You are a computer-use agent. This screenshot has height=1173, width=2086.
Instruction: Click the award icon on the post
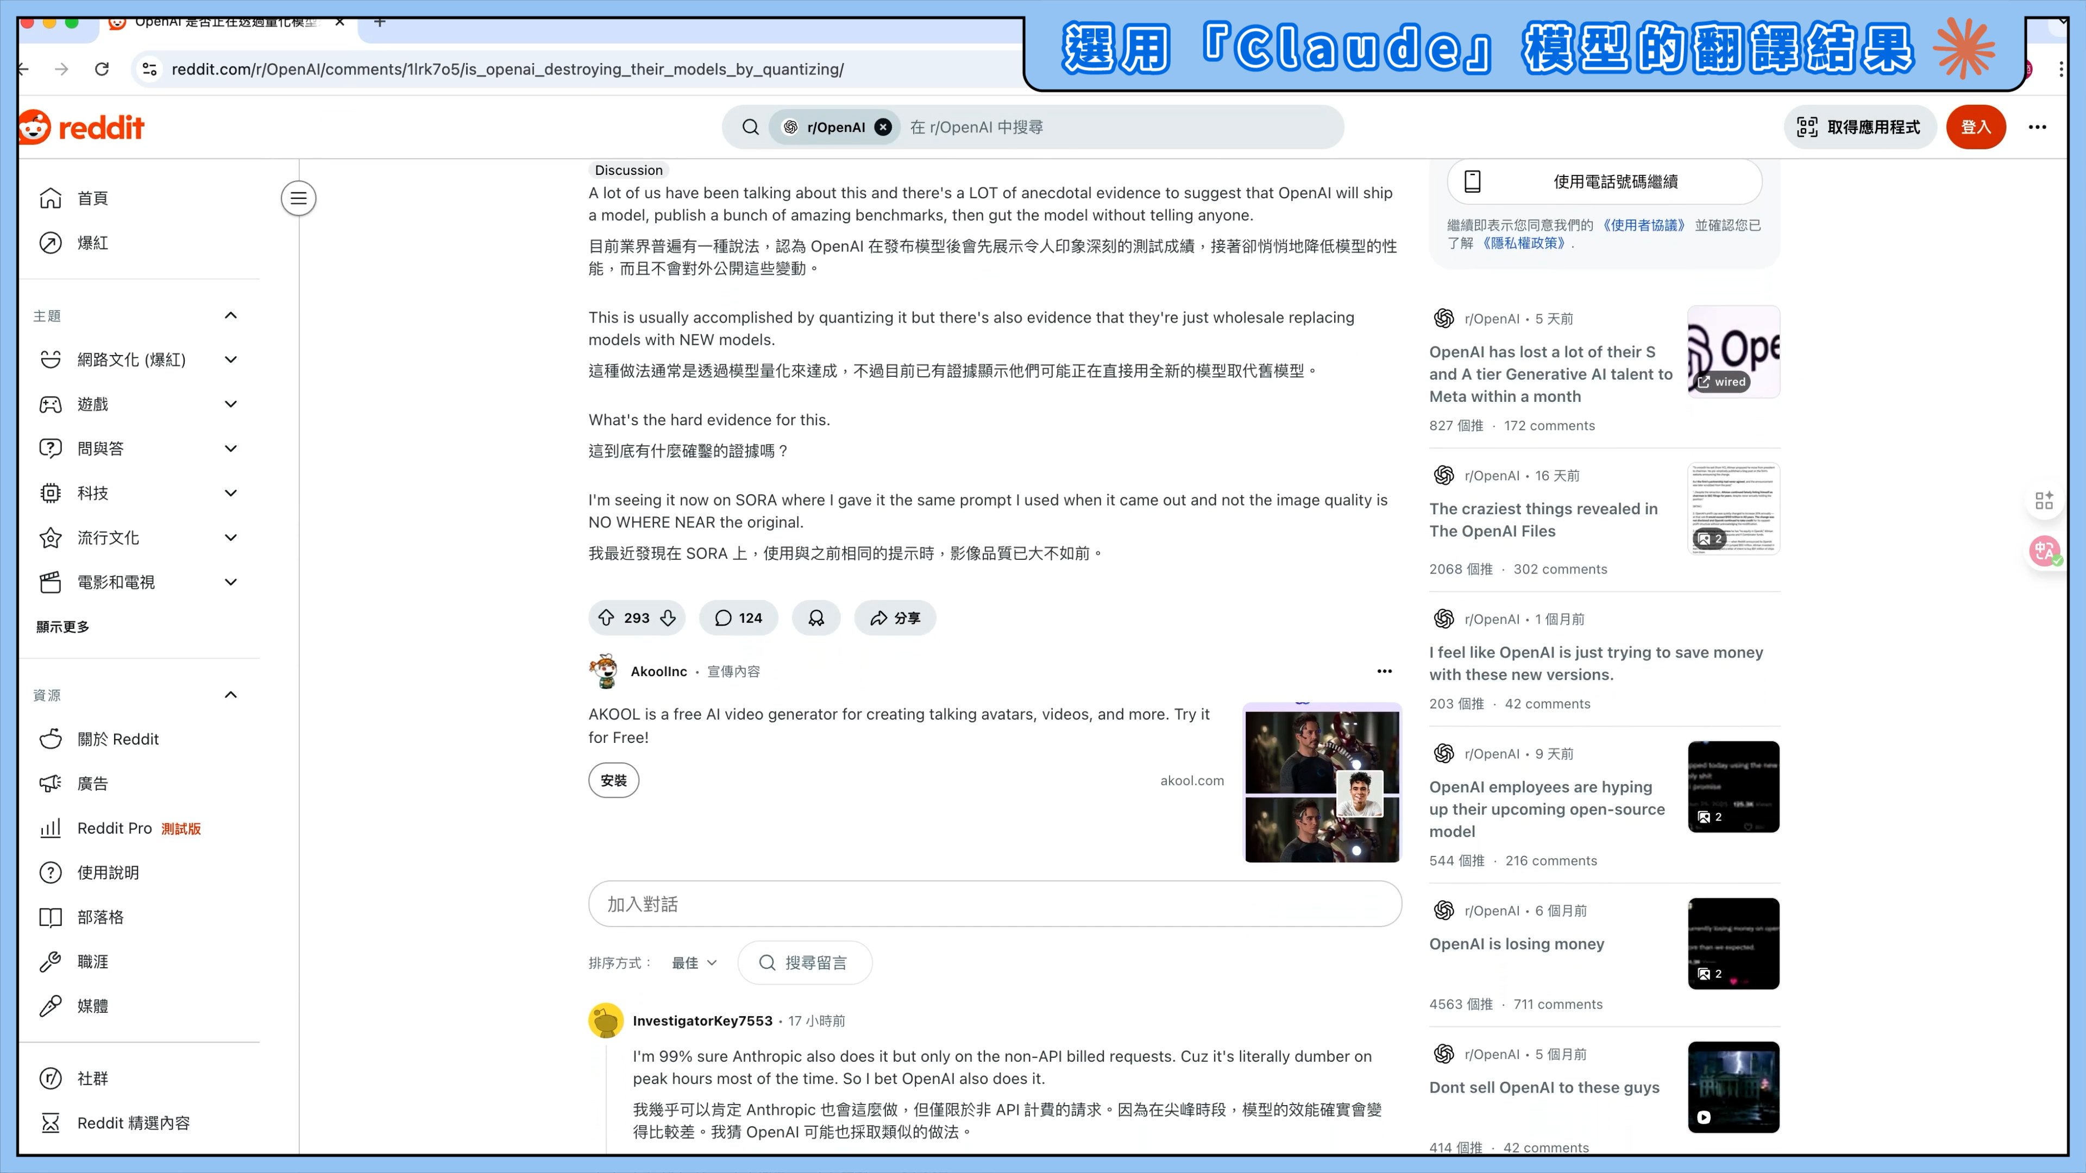[816, 617]
